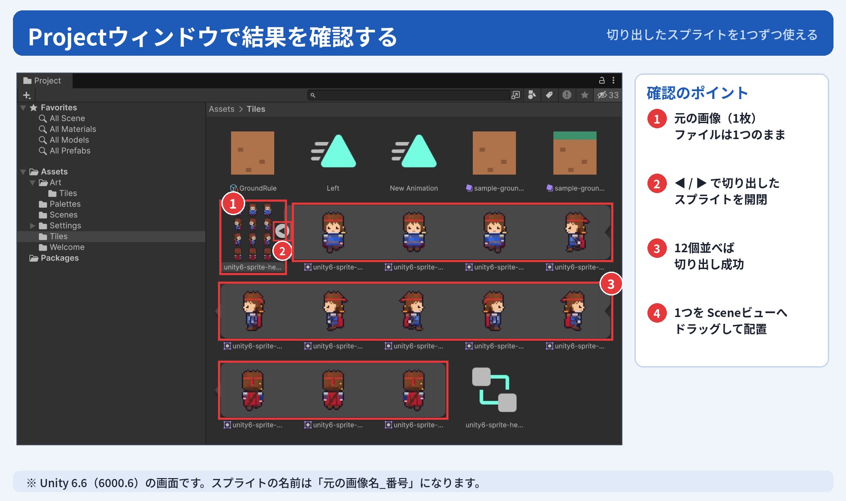Select the Welcome folder
The width and height of the screenshot is (846, 501).
coord(61,247)
